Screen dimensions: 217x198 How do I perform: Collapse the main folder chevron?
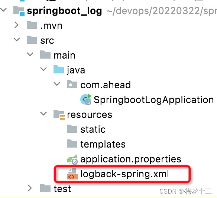coord(30,54)
